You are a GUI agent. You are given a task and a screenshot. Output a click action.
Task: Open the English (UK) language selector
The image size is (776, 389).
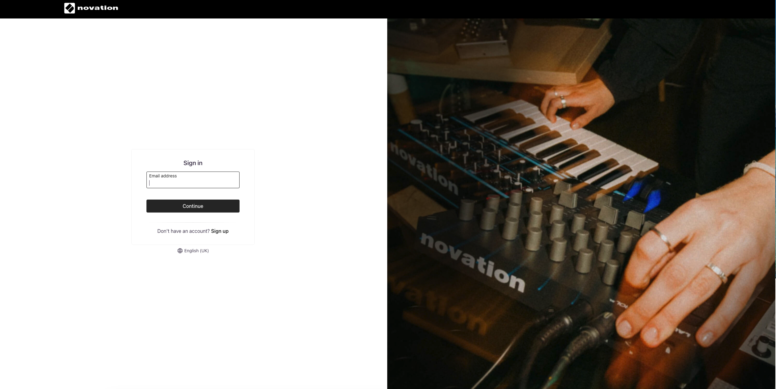click(x=193, y=251)
